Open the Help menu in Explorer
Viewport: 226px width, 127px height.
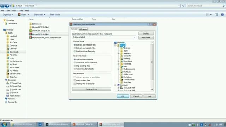(27, 11)
